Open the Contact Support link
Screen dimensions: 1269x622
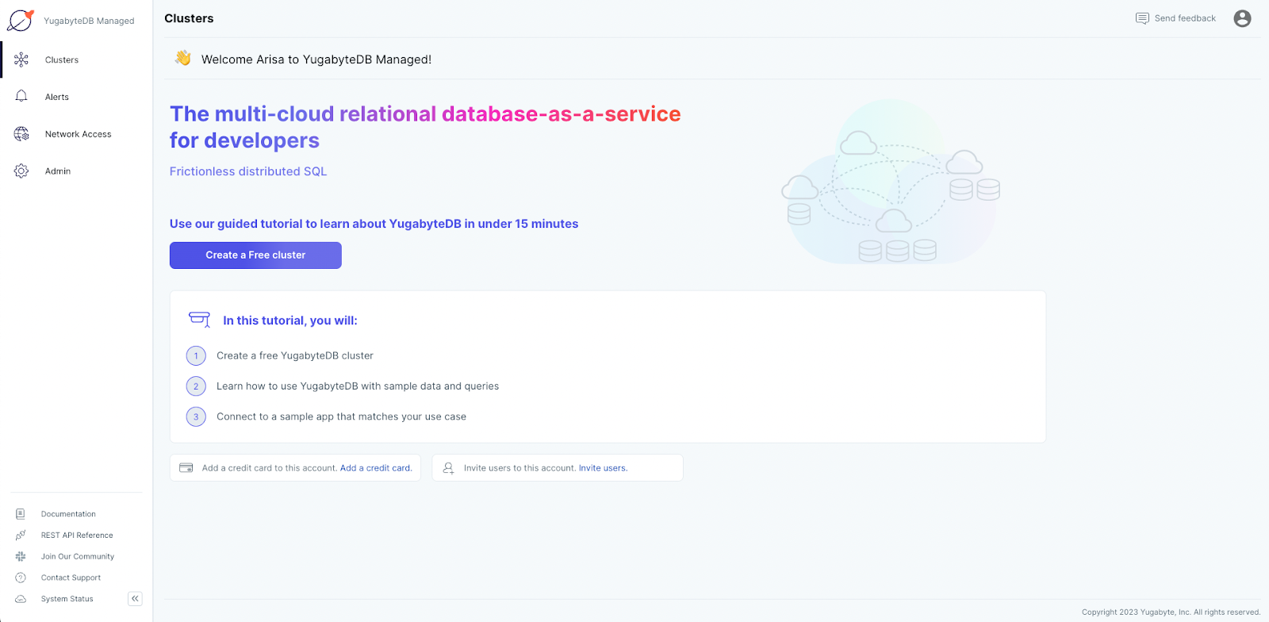71,578
